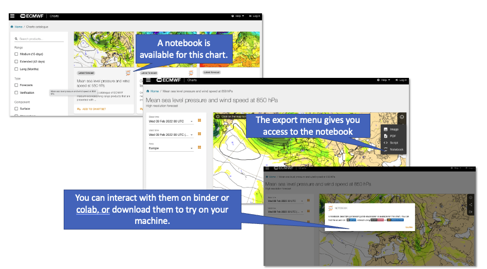Open hamburger menu in the middle chart window
The height and width of the screenshot is (269, 487).
point(148,80)
